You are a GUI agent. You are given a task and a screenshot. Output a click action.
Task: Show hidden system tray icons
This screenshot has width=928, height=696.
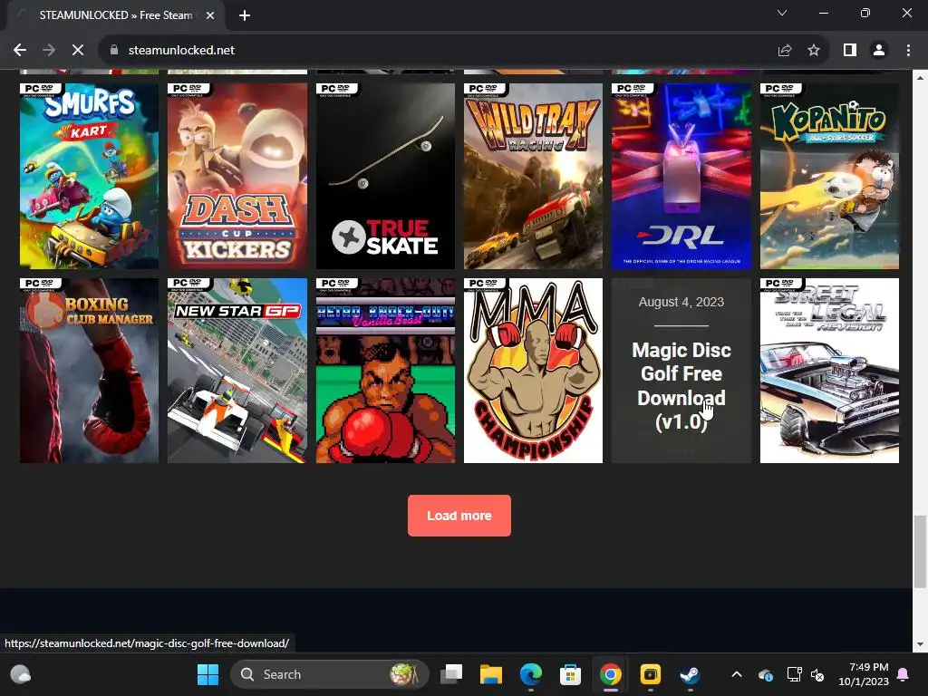coord(737,674)
